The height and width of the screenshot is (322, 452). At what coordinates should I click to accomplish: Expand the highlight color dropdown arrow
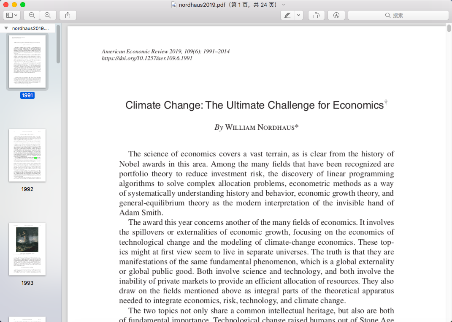point(299,15)
